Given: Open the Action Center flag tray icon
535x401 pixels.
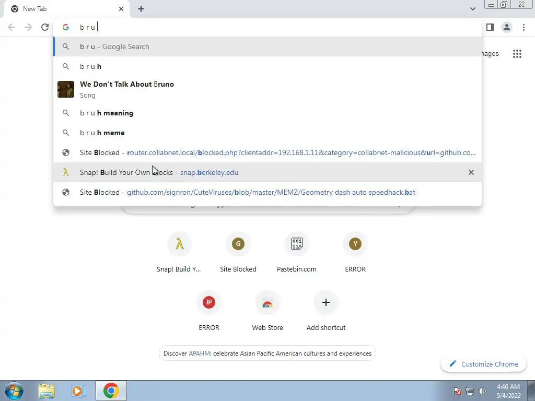Looking at the screenshot, I should pyautogui.click(x=457, y=391).
